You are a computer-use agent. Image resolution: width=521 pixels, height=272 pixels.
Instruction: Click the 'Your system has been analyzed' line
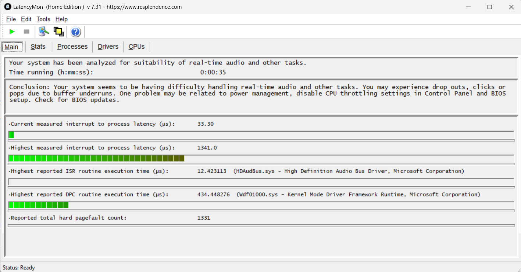pos(158,63)
